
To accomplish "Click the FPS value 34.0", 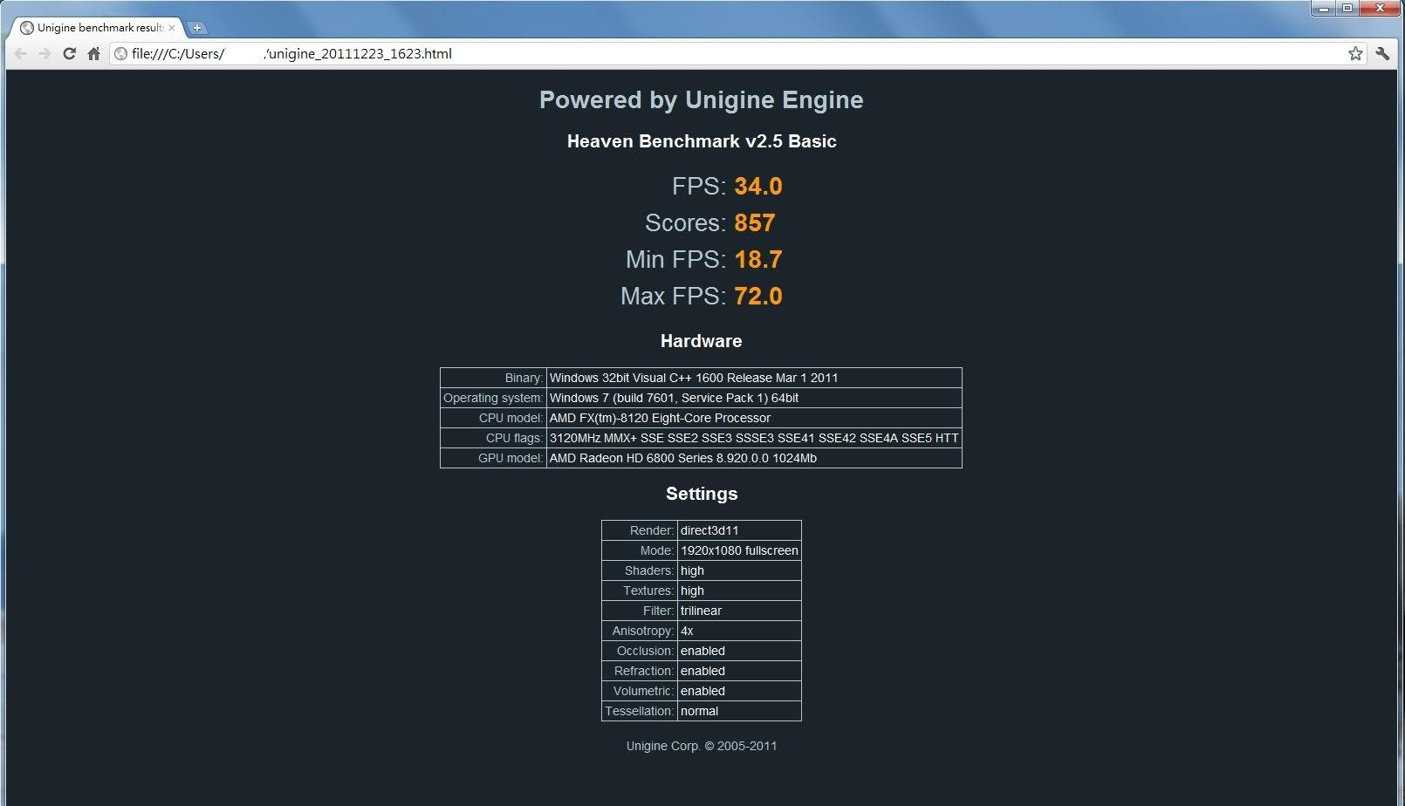I will point(758,186).
